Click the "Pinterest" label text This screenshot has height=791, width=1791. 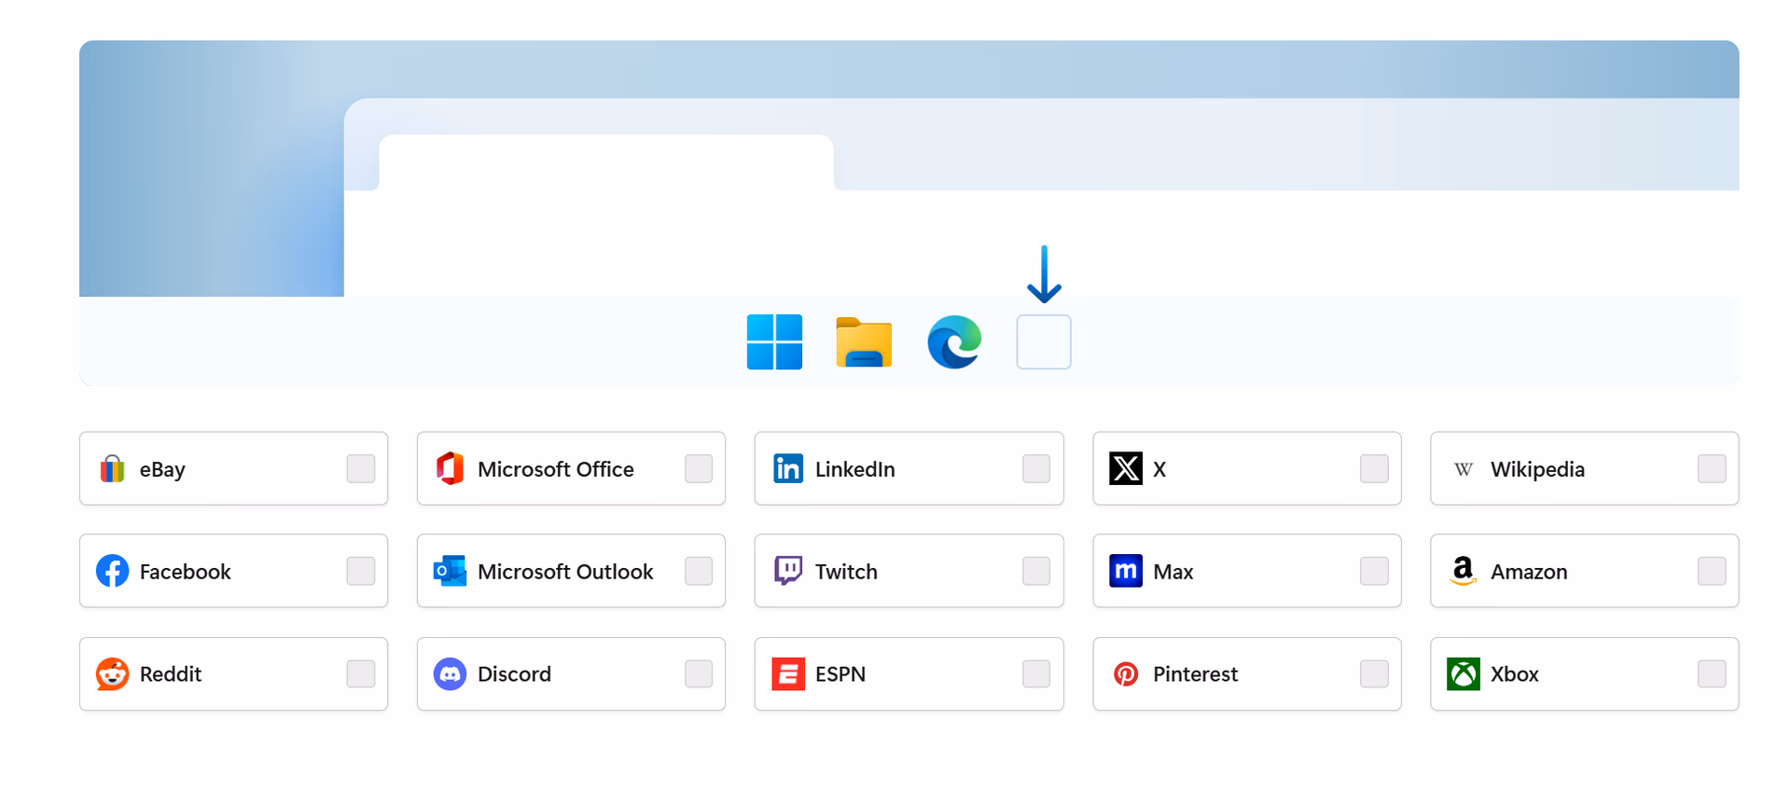point(1196,674)
